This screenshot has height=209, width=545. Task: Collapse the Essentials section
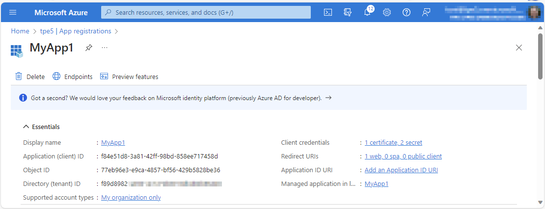41,127
